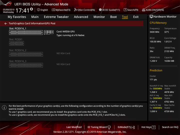Click the 2133 MHz DRAM frequency value
This screenshot has height=135, width=180.
169,51
